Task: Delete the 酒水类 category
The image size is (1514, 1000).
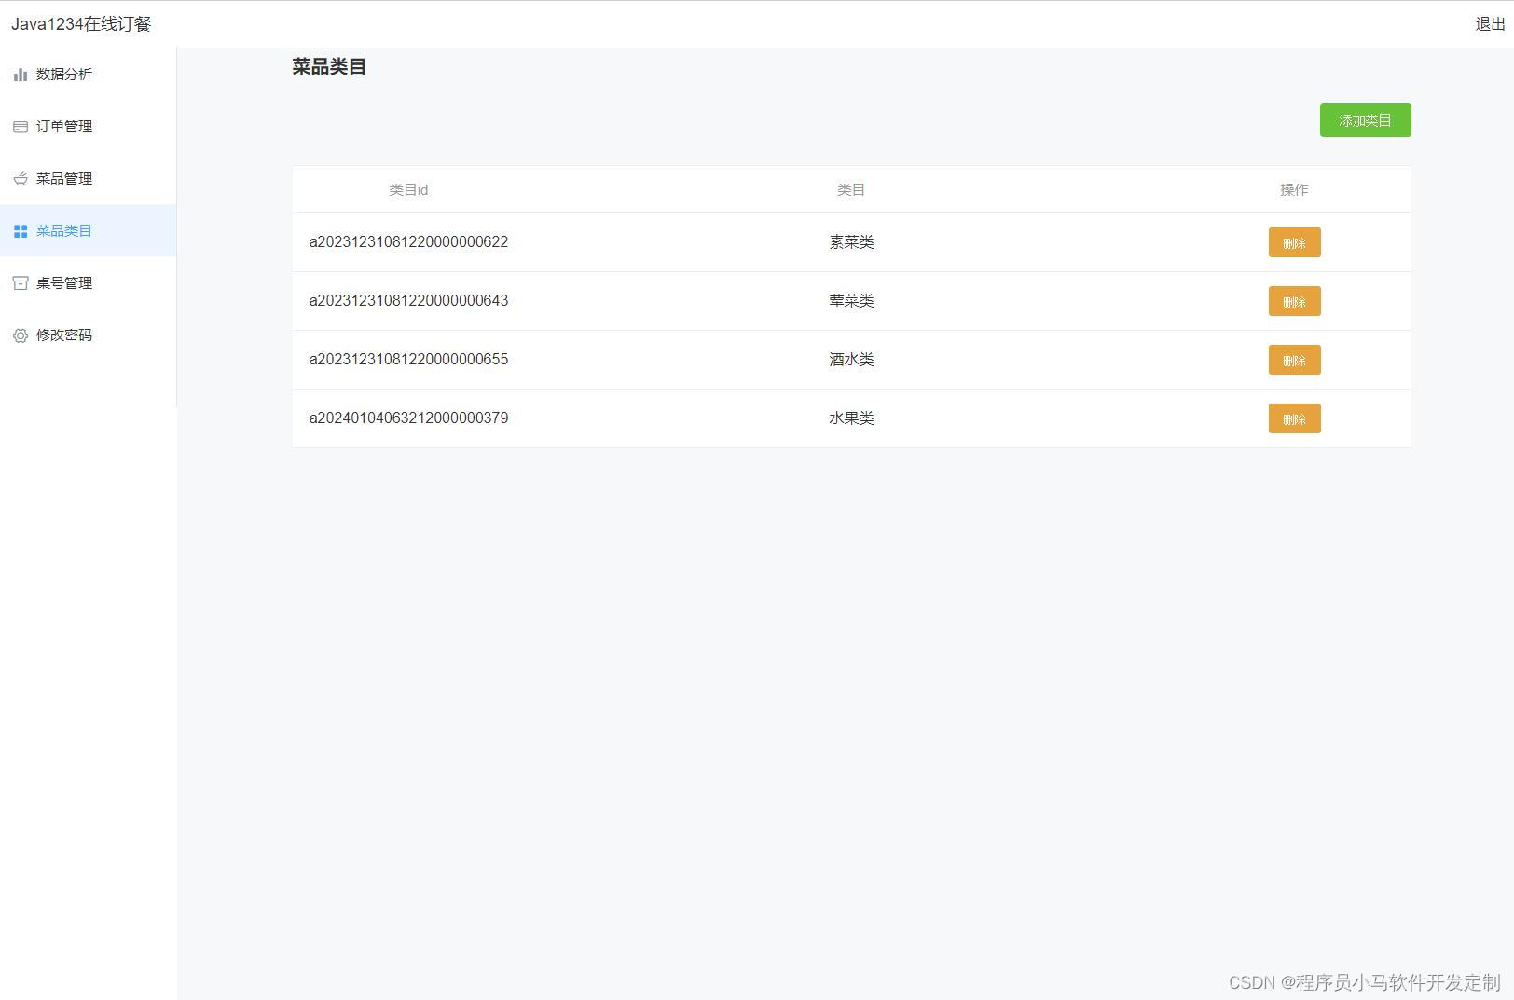Action: click(1294, 360)
